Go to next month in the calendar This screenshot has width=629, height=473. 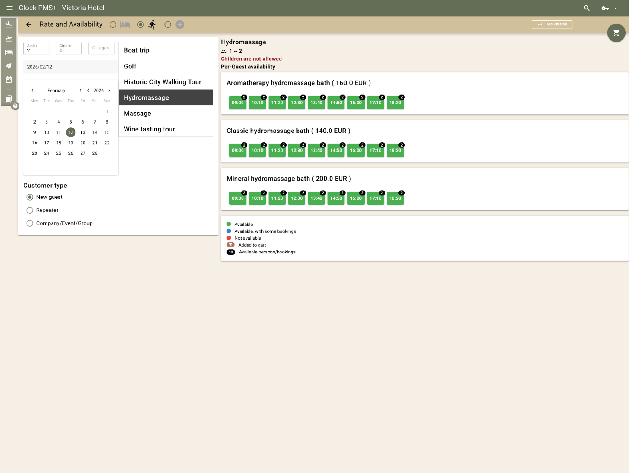point(80,90)
